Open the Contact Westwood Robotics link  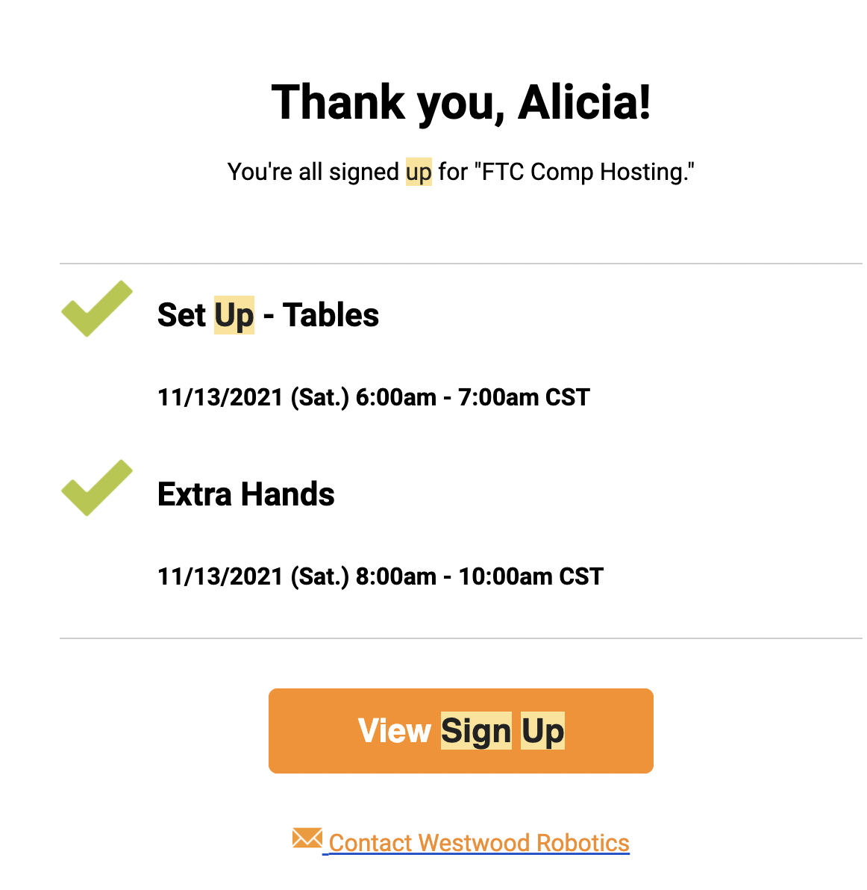click(479, 843)
